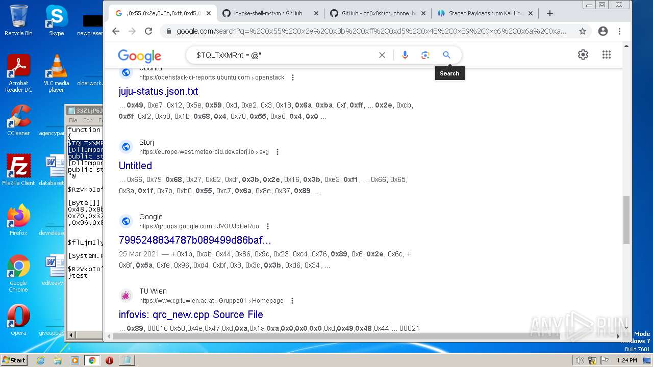Screen dimensions: 653x367
Task: Click the page vertical scrollbar thumb
Action: [626, 220]
